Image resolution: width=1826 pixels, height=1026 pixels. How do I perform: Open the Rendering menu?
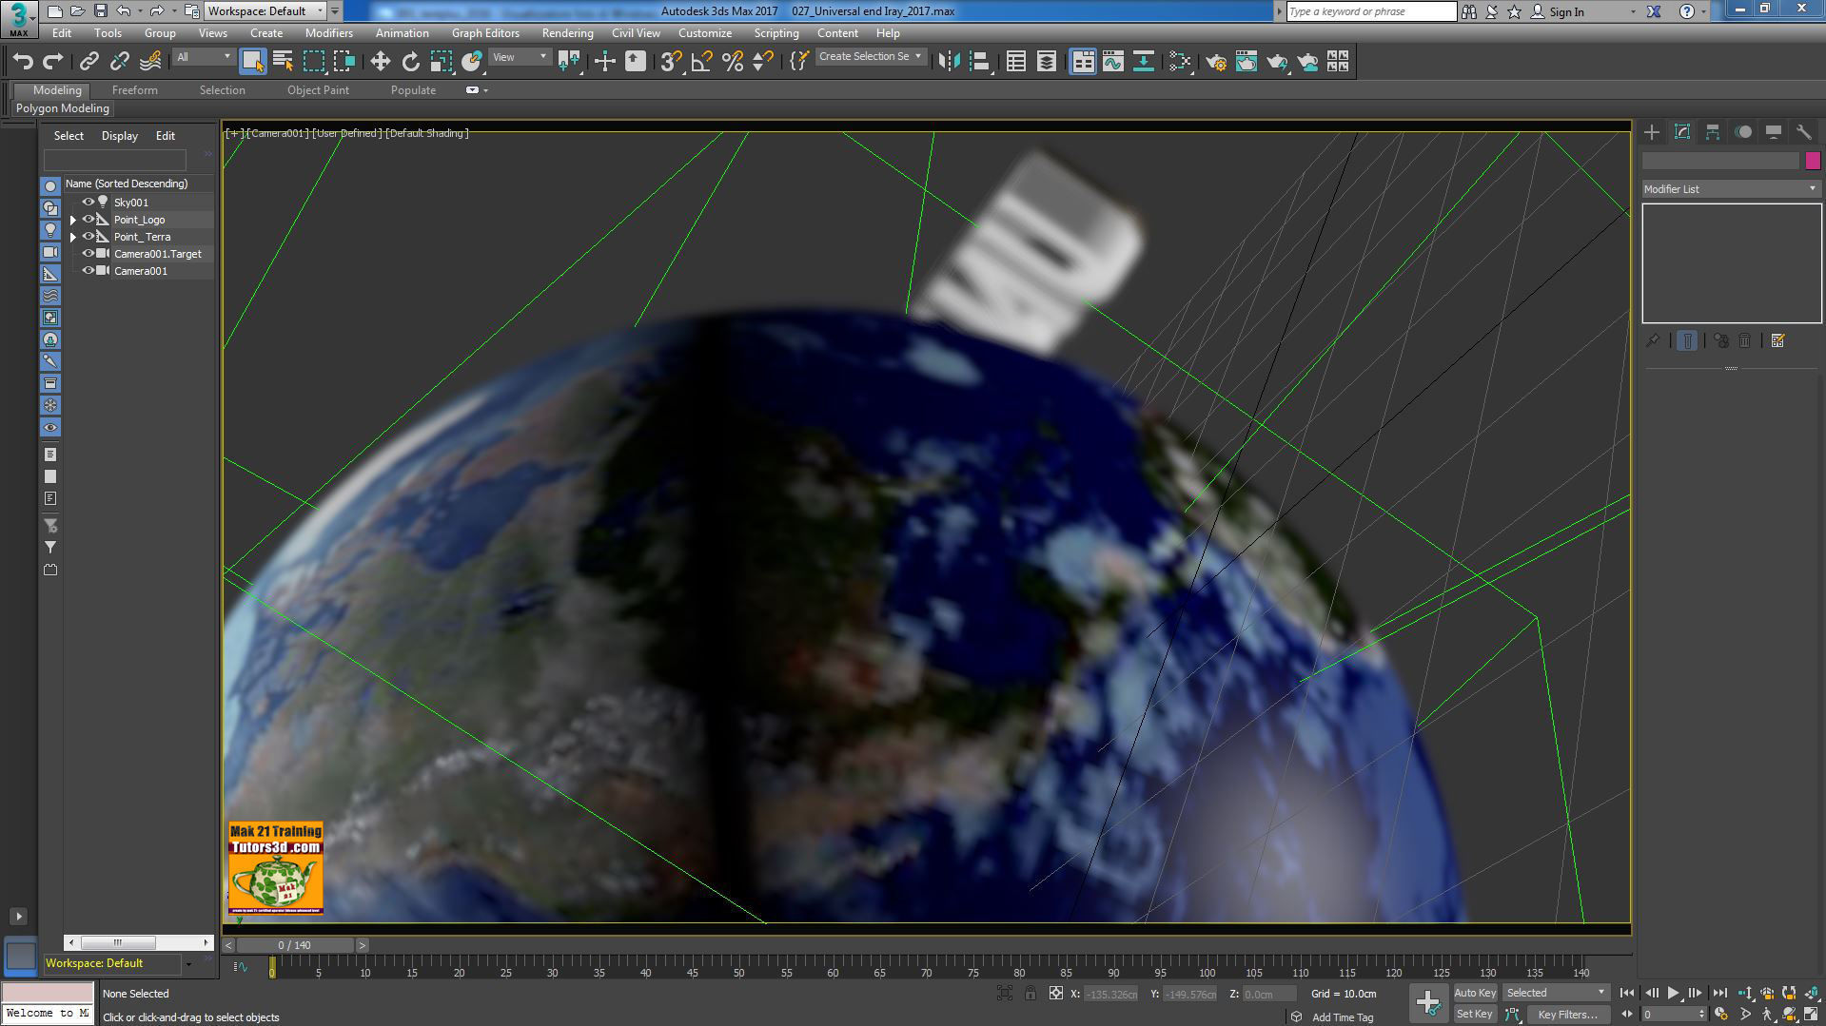(567, 32)
